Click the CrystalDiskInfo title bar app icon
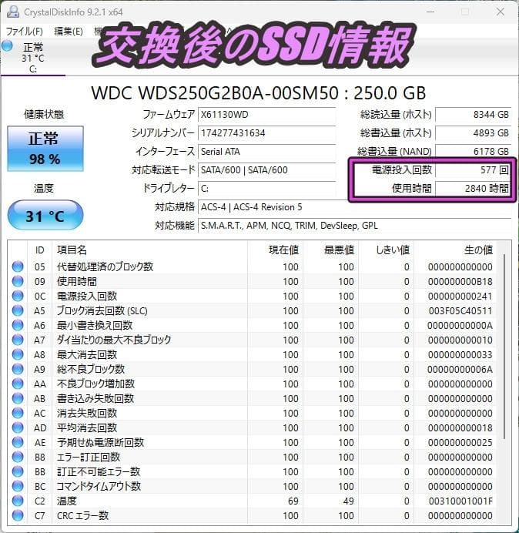Screen dimensions: 519x533 [x=13, y=12]
